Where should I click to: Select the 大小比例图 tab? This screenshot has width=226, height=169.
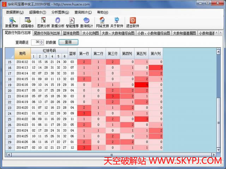90,33
